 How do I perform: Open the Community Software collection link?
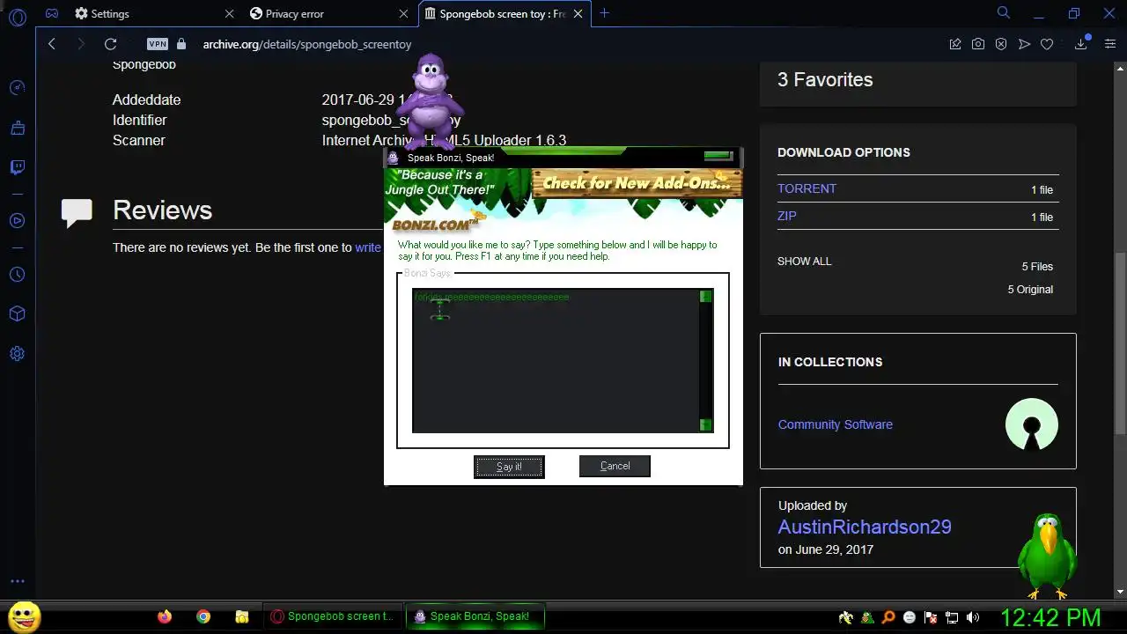pos(836,424)
